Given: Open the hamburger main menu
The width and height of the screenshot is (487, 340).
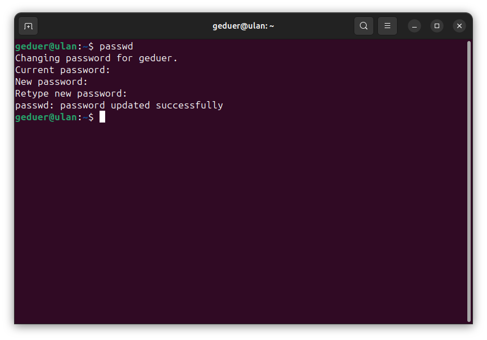Looking at the screenshot, I should pos(387,26).
